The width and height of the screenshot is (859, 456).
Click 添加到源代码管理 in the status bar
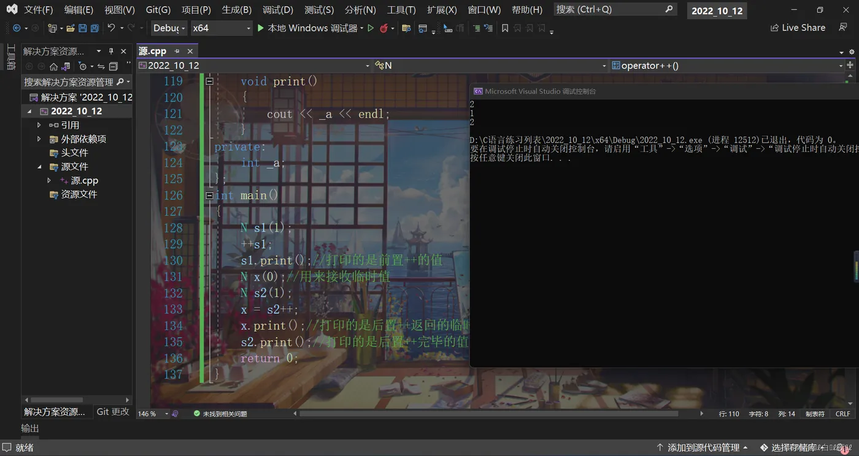[x=703, y=448]
